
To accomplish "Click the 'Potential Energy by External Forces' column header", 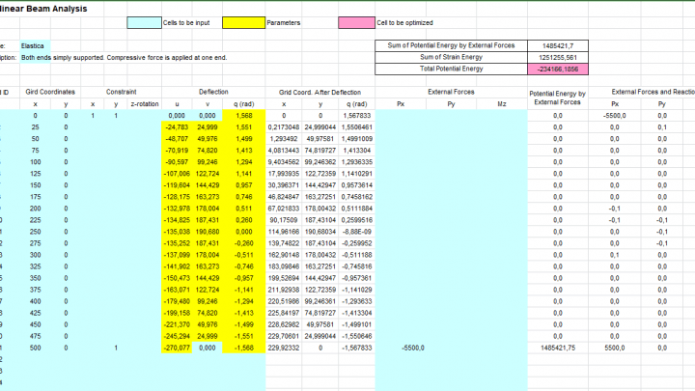I will (x=558, y=98).
